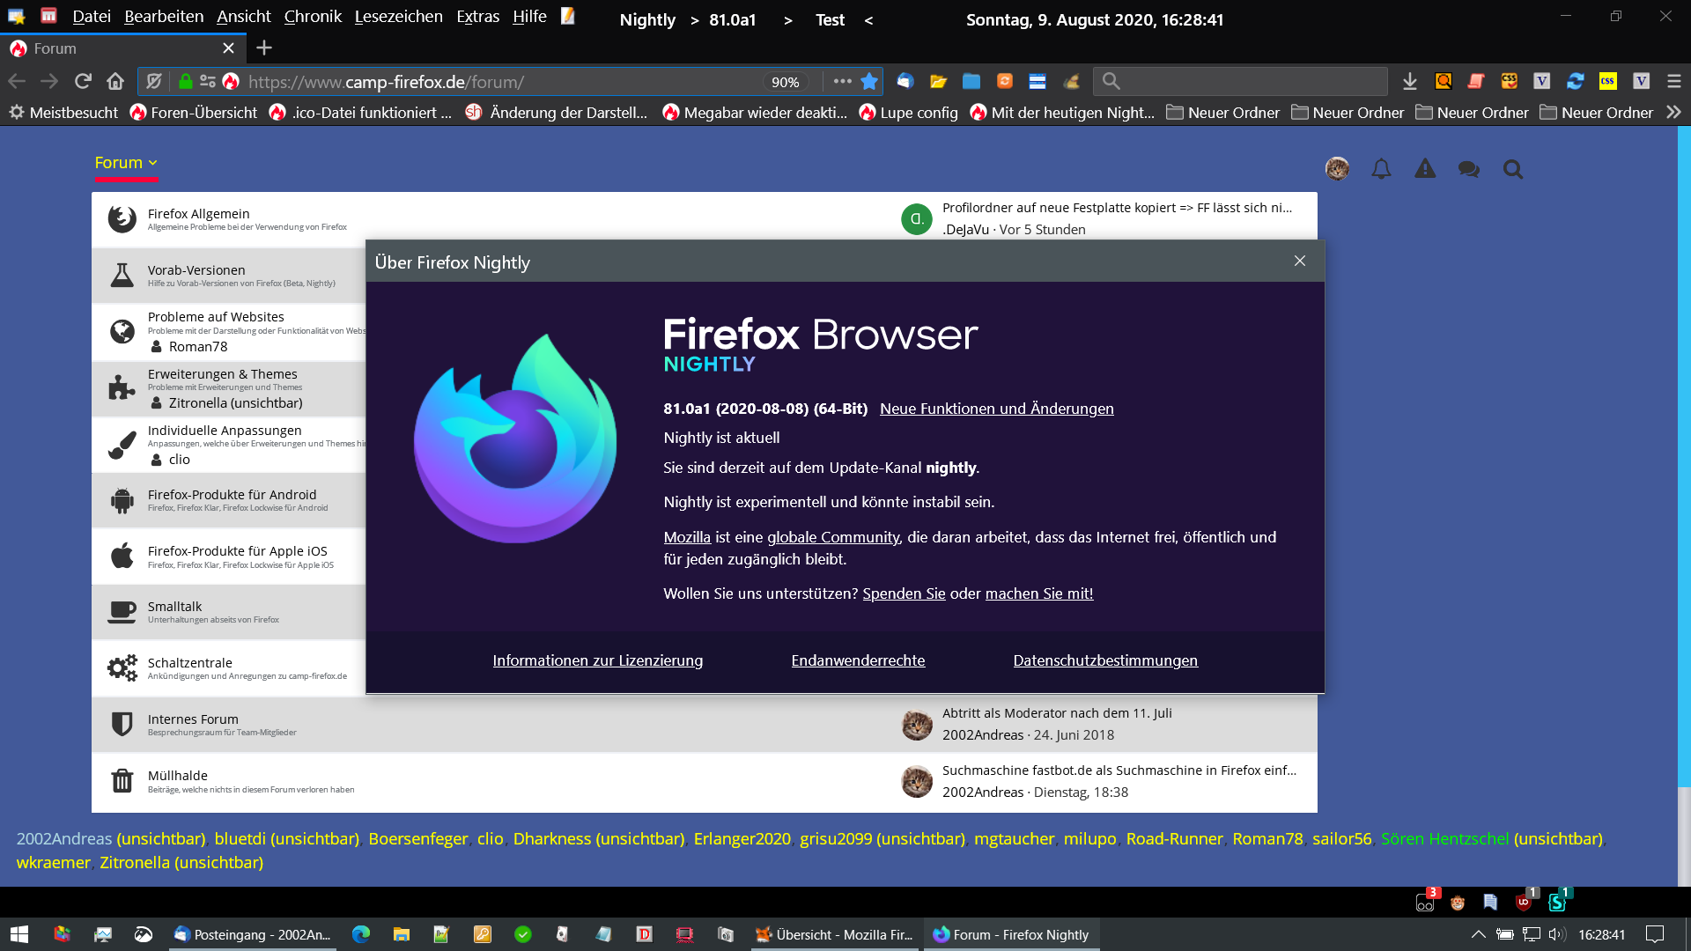
Task: Open forum conversations speech bubbles icon
Action: [1468, 169]
